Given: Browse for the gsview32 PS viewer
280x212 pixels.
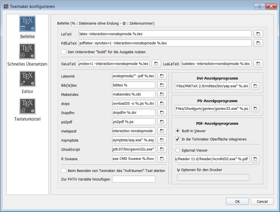Looking at the screenshot, I should click(x=255, y=108).
